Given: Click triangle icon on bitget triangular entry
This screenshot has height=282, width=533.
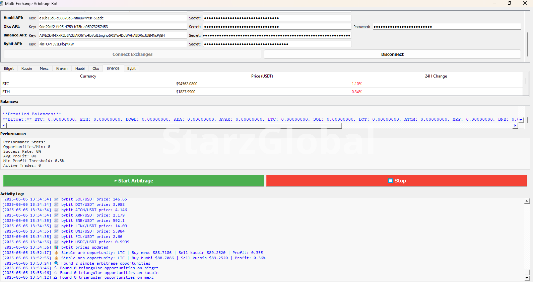Looking at the screenshot, I should tap(56, 268).
